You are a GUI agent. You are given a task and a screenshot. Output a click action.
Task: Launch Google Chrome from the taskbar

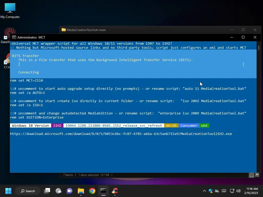tap(92, 191)
